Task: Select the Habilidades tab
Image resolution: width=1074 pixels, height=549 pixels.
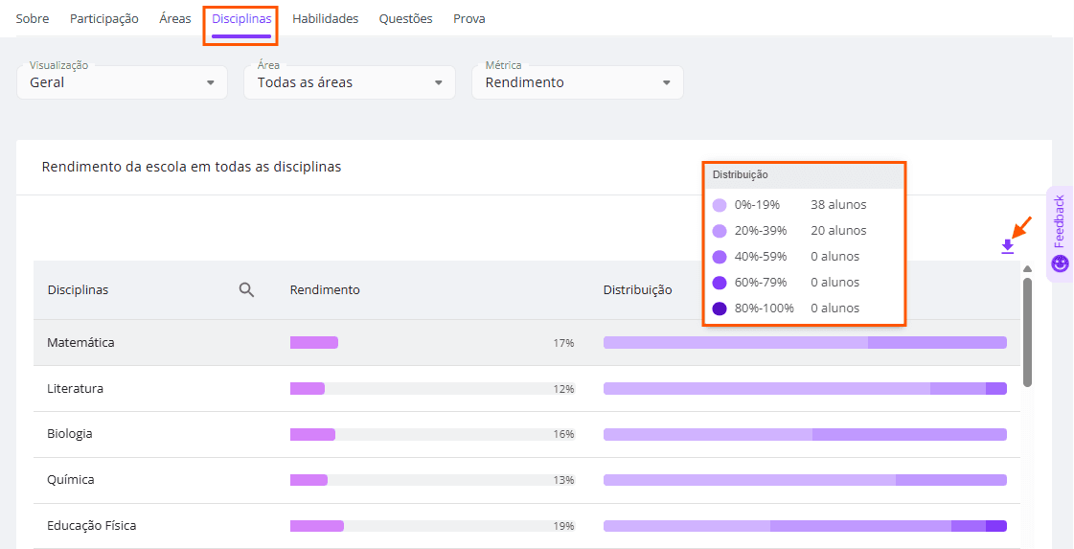Action: [325, 19]
